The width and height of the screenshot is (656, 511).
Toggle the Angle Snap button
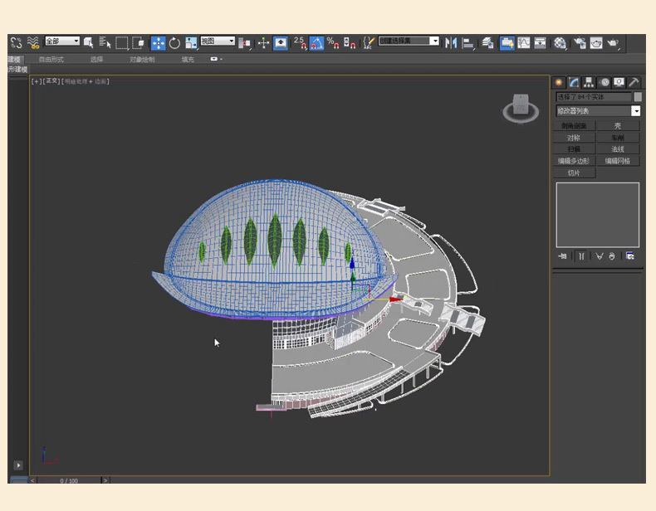click(x=316, y=43)
